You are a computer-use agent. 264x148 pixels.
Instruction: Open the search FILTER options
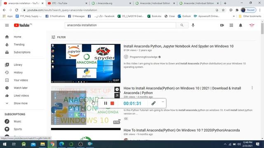click(x=59, y=37)
